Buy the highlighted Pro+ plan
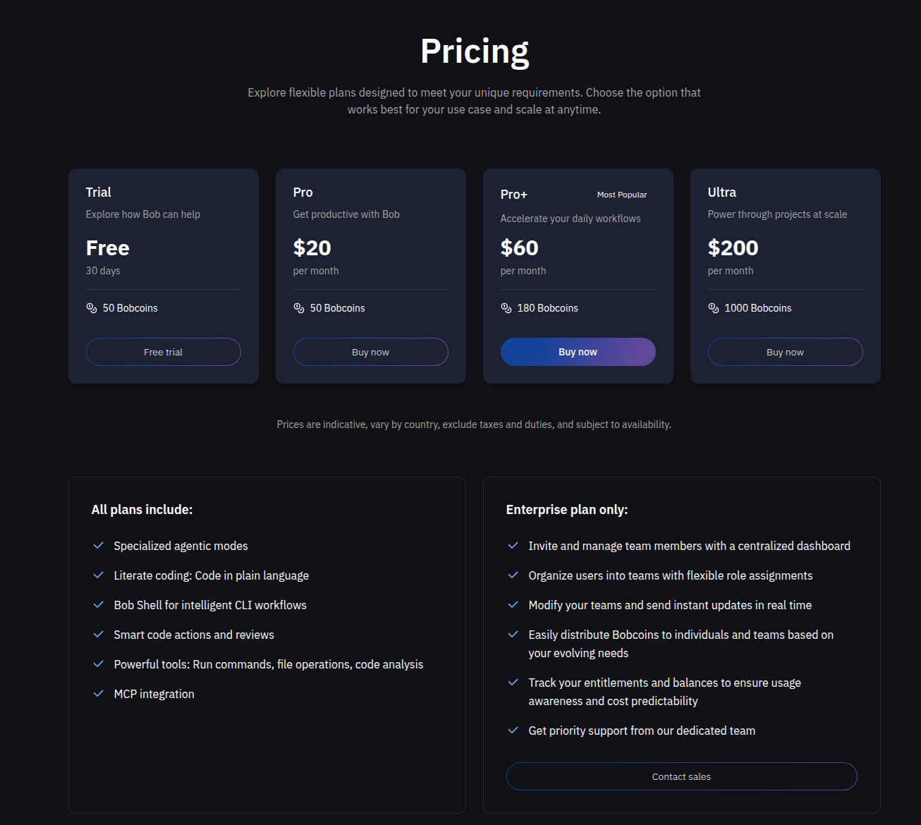Screen dimensions: 921x825 (578, 352)
